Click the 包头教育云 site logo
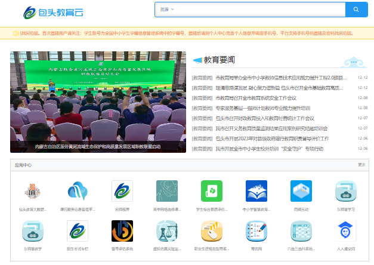 click(54, 11)
